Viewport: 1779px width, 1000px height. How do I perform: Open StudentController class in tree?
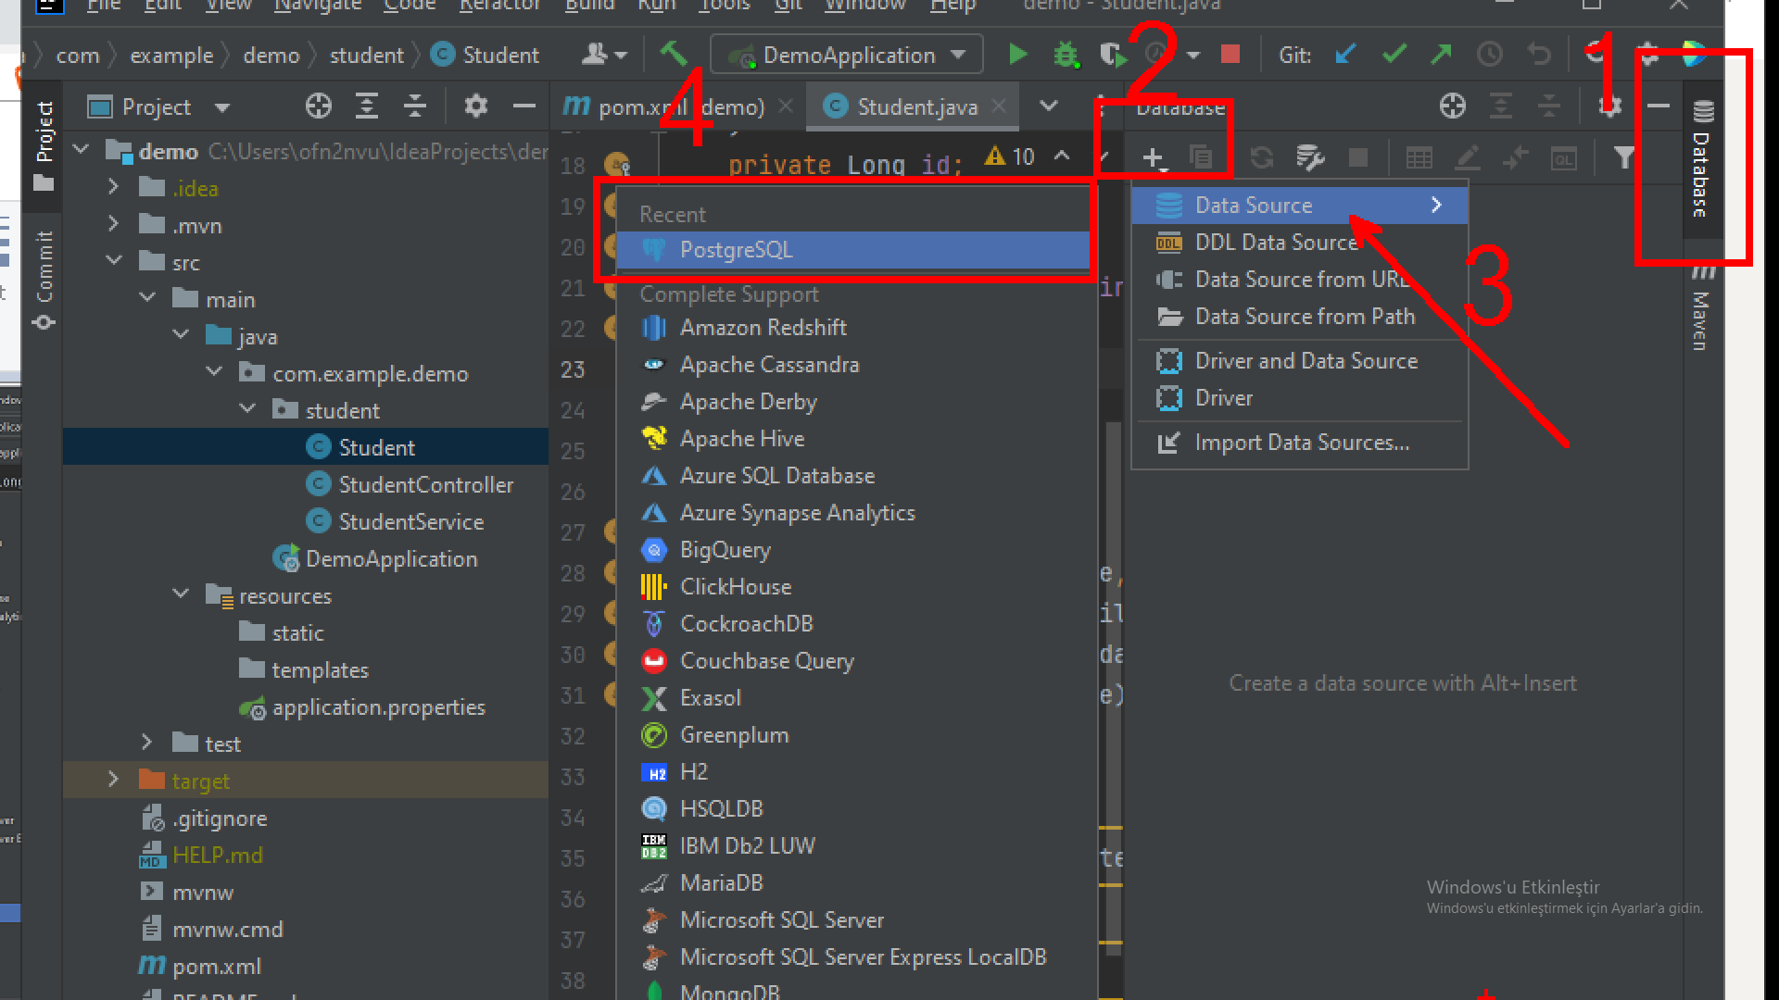tap(425, 484)
